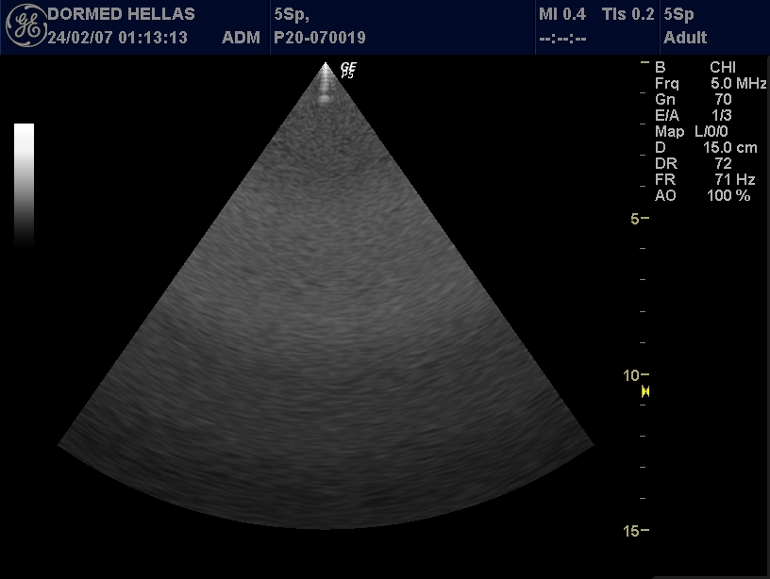The height and width of the screenshot is (579, 770).
Task: Select the MI 0.4 mechanical index readout
Action: [561, 15]
